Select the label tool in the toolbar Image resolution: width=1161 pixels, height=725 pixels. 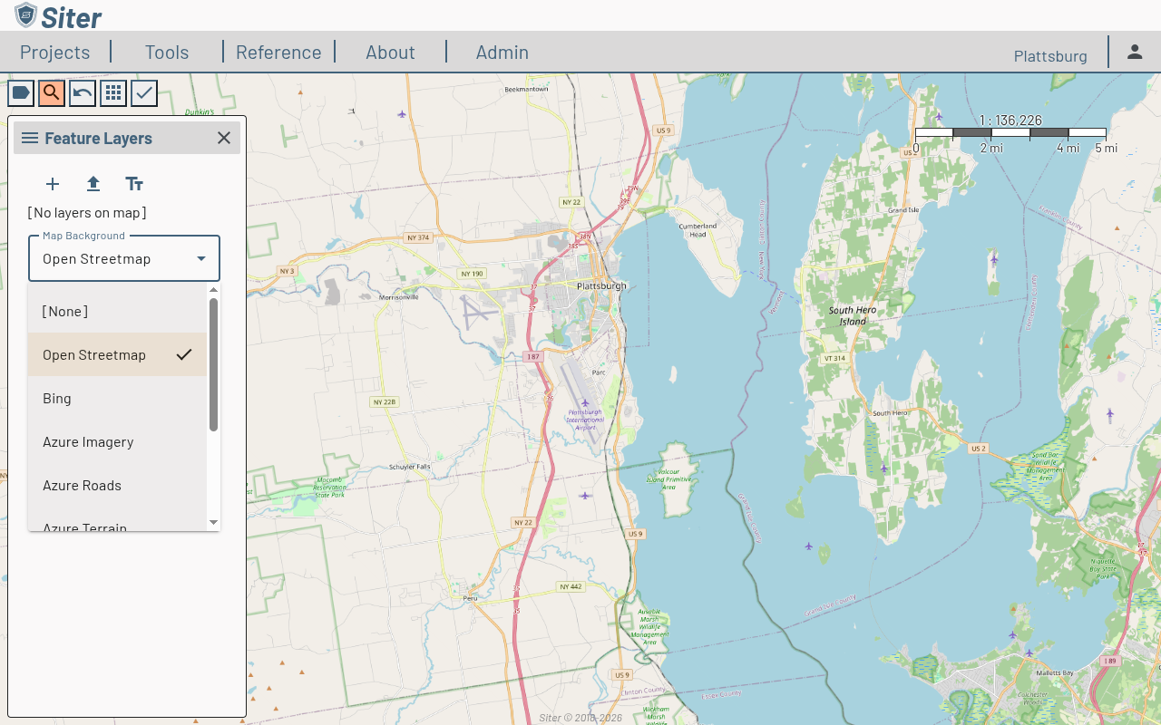20,93
